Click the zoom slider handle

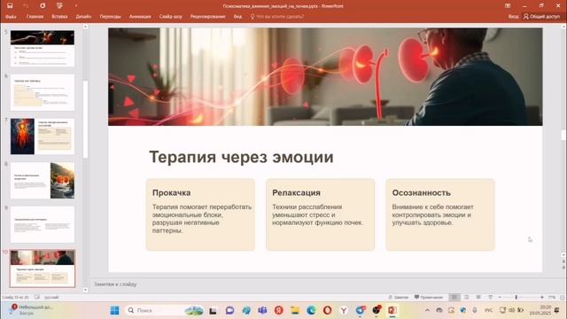coord(516,298)
